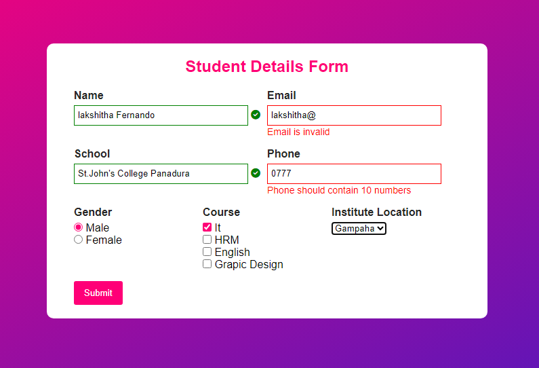The width and height of the screenshot is (539, 368).
Task: Click green checkmark icon beside School field
Action: click(x=256, y=173)
